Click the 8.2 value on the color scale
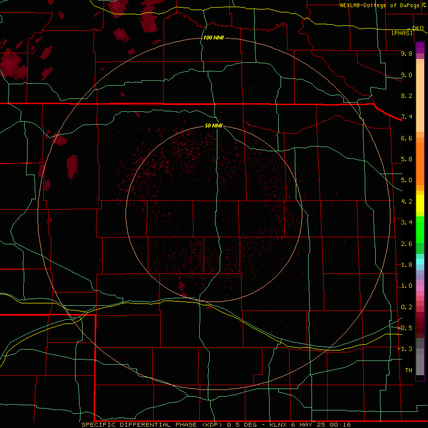 point(407,96)
